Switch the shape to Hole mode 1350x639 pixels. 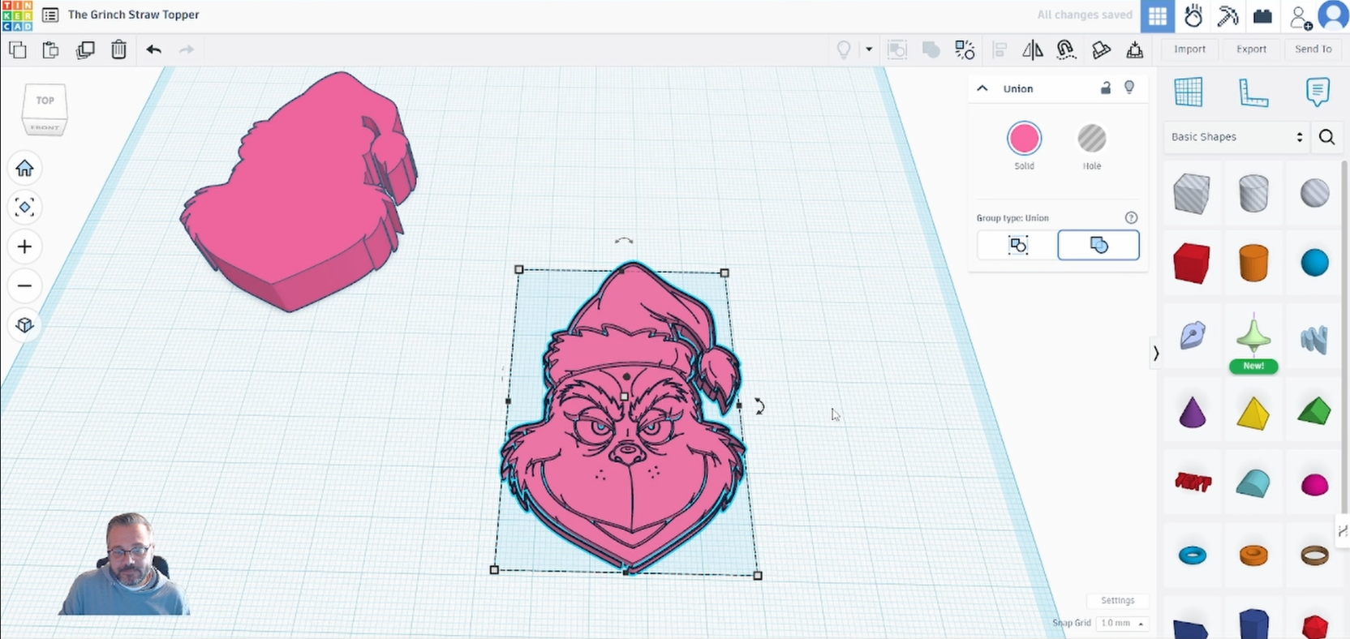[1092, 139]
